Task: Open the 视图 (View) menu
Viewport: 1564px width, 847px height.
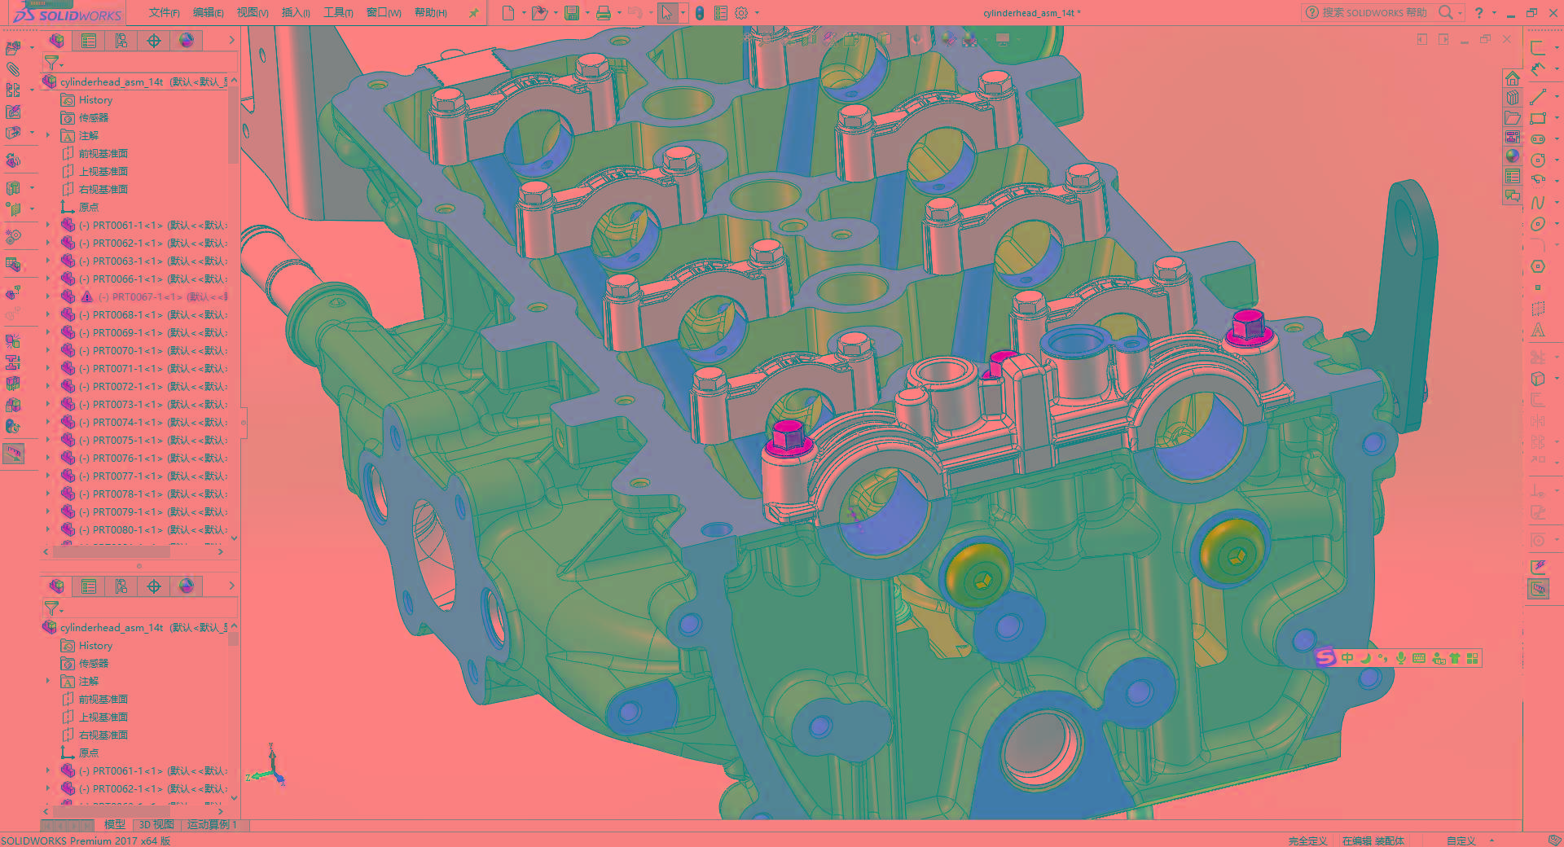Action: click(x=253, y=13)
